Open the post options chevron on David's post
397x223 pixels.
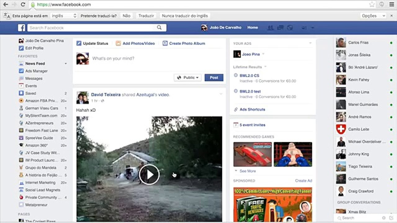pos(221,94)
